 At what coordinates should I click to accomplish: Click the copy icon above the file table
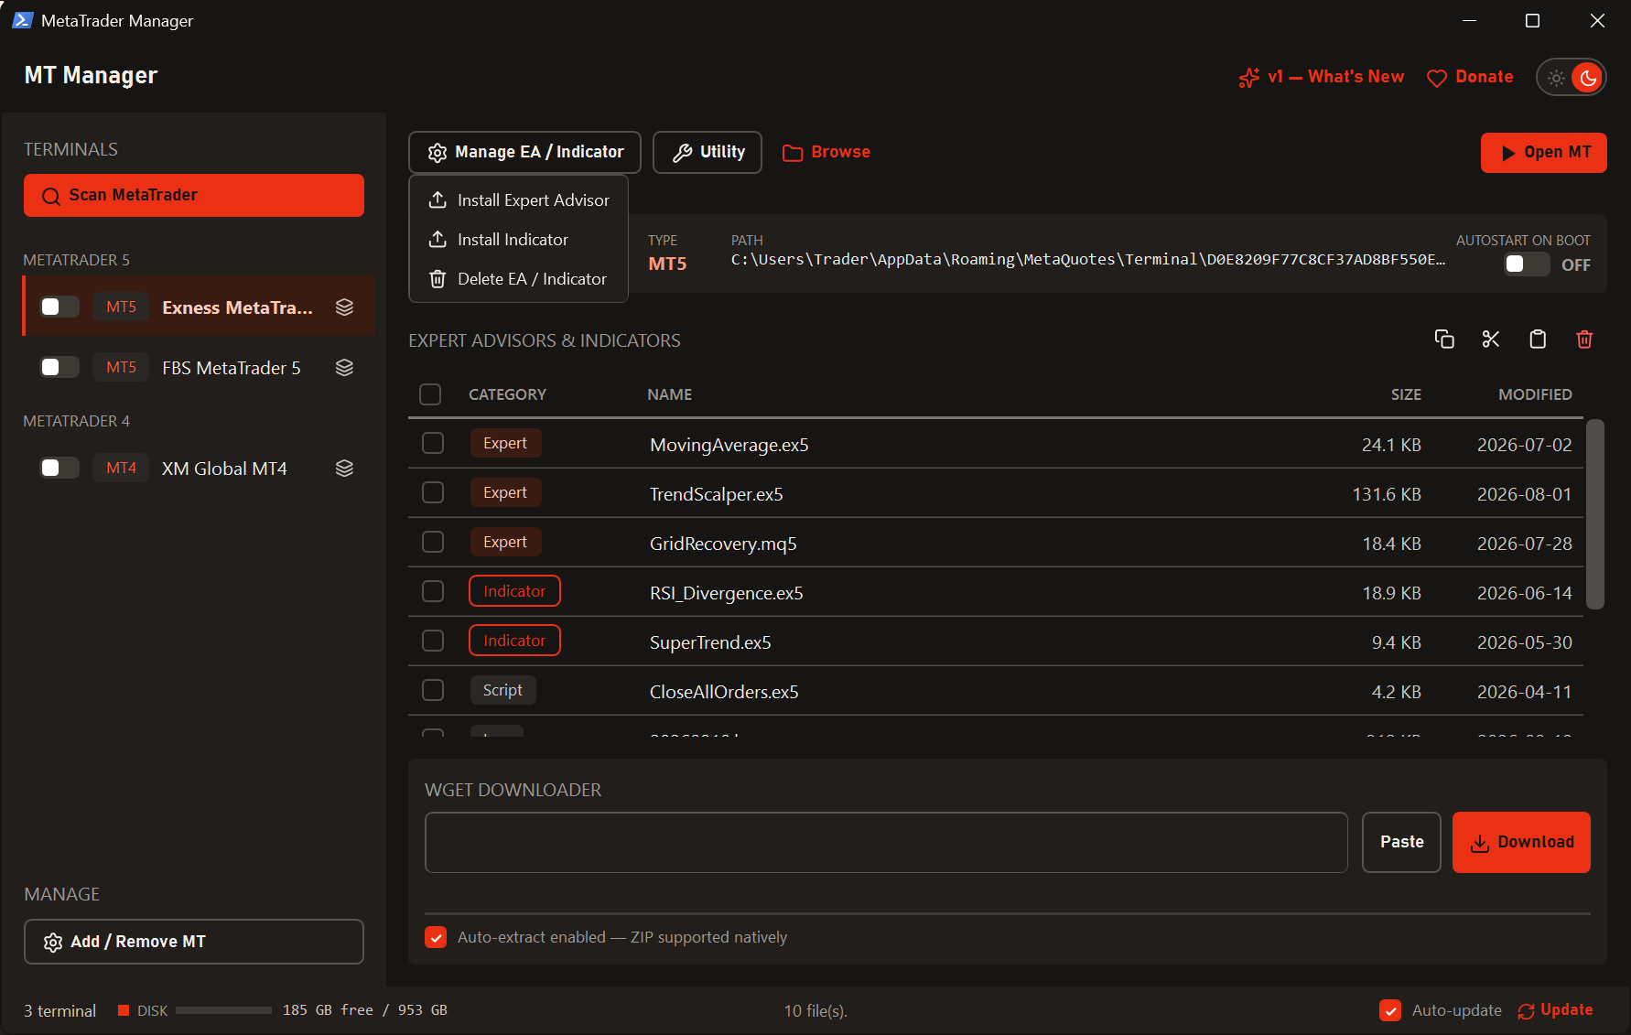click(x=1444, y=340)
